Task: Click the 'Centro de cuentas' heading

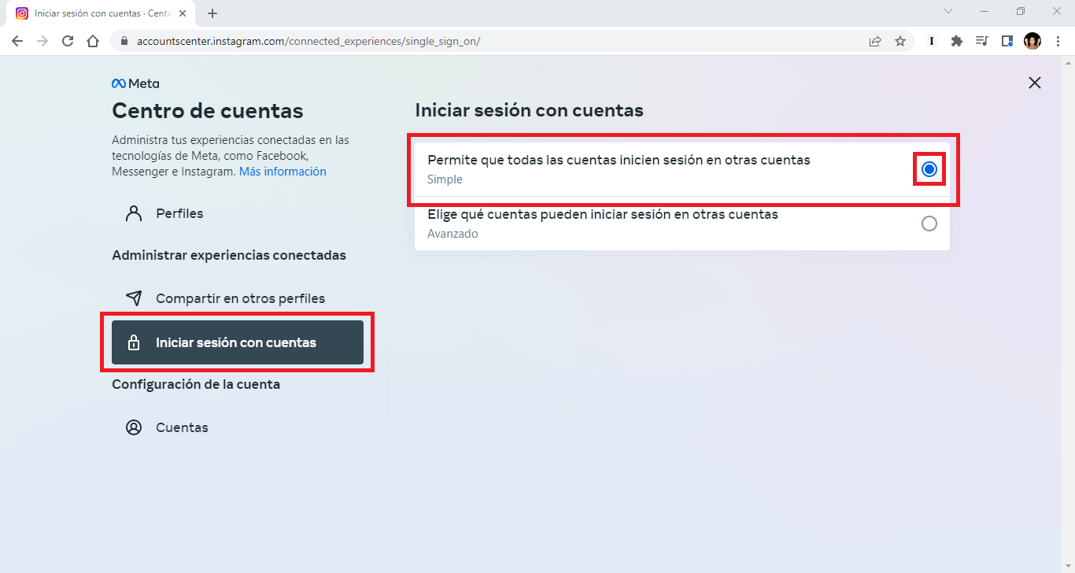Action: click(208, 110)
